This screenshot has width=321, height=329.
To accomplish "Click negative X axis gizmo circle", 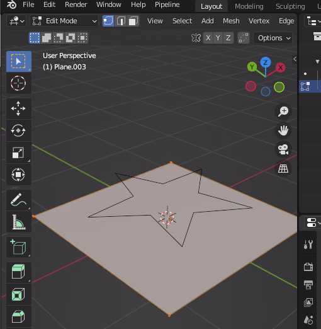I will tap(251, 86).
